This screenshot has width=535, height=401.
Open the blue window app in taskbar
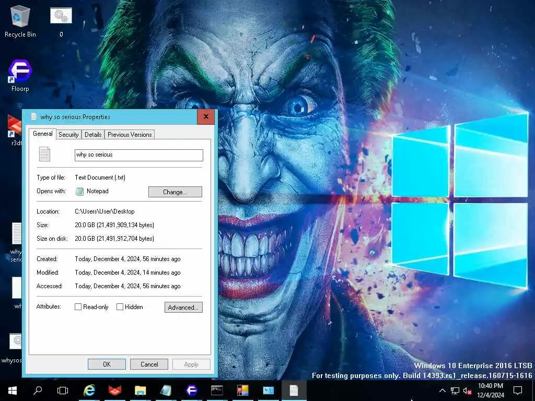[x=268, y=391]
